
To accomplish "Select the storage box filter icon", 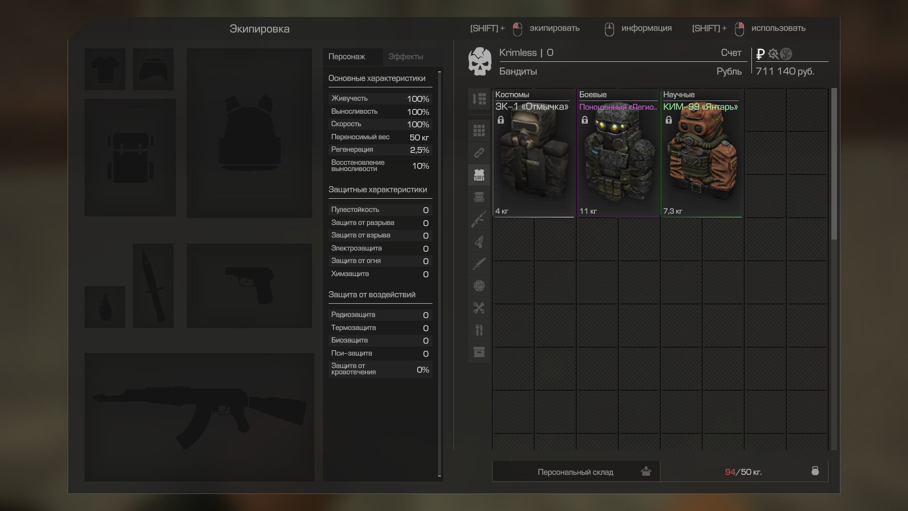I will (479, 352).
